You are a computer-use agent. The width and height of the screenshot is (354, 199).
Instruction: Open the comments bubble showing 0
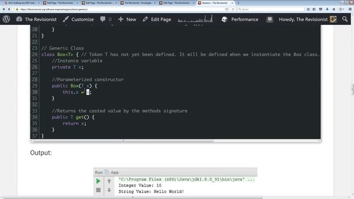(106, 19)
